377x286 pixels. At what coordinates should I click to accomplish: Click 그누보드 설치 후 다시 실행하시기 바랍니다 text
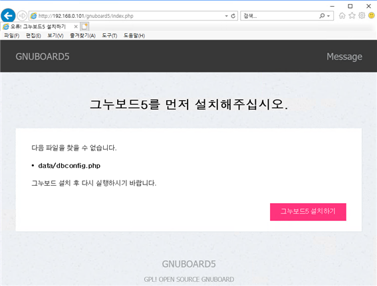pos(94,183)
